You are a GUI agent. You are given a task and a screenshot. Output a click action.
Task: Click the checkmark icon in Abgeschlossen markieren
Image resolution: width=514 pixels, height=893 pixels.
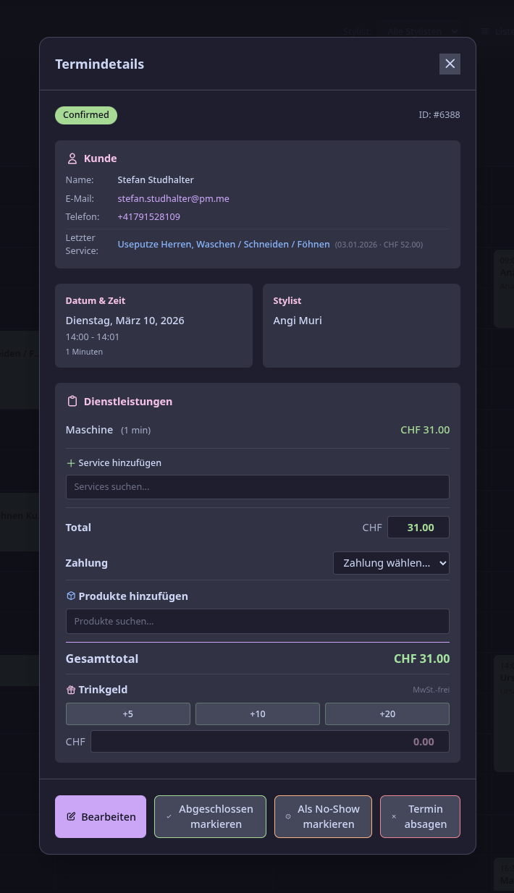pyautogui.click(x=169, y=816)
